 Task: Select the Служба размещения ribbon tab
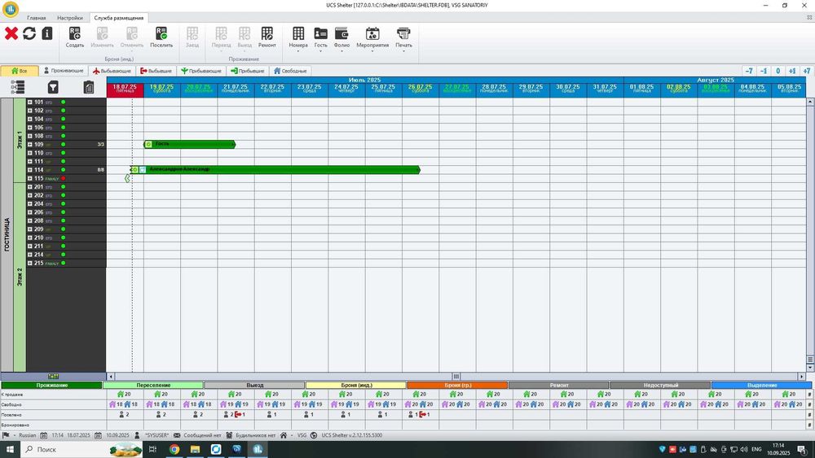click(x=118, y=18)
